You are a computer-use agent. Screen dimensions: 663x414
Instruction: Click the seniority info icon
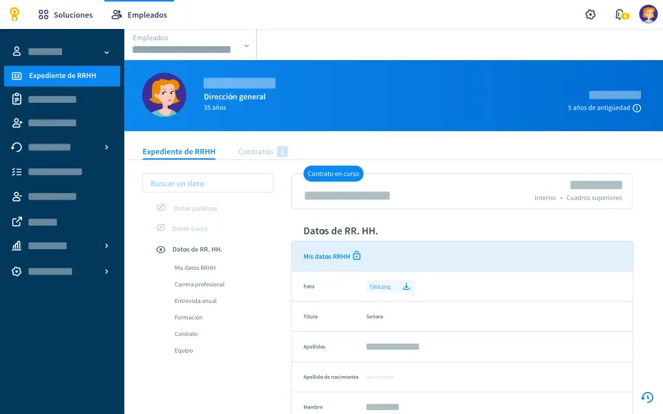(x=637, y=108)
